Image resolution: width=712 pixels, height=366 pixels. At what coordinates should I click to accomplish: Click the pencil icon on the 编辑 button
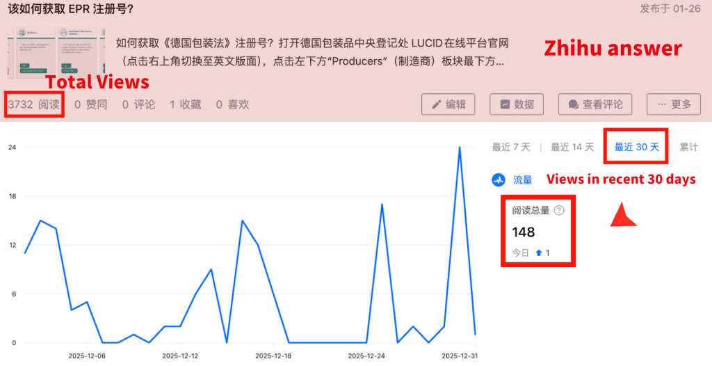pyautogui.click(x=437, y=104)
